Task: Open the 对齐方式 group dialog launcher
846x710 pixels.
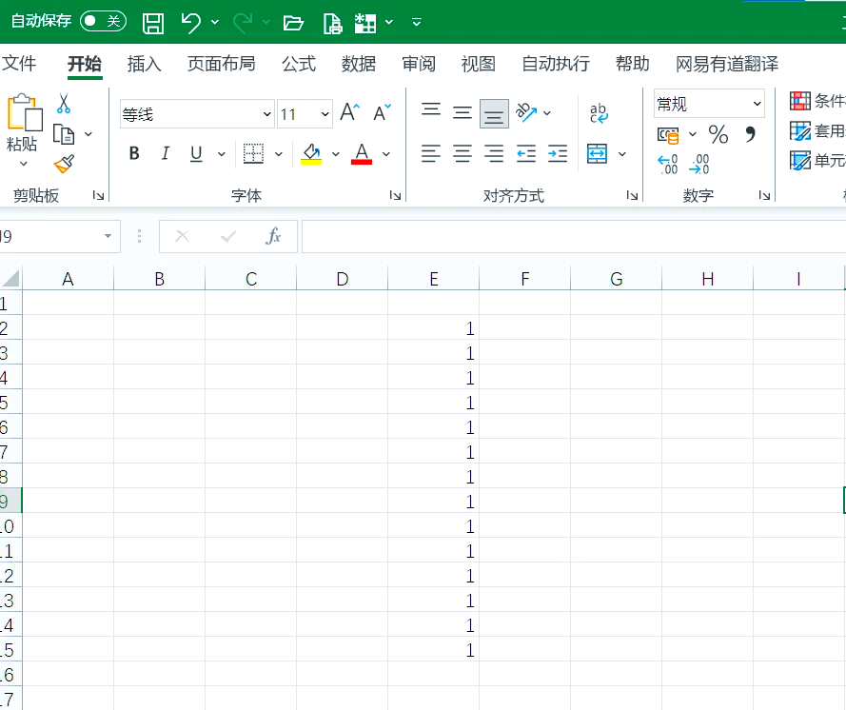Action: [x=632, y=195]
